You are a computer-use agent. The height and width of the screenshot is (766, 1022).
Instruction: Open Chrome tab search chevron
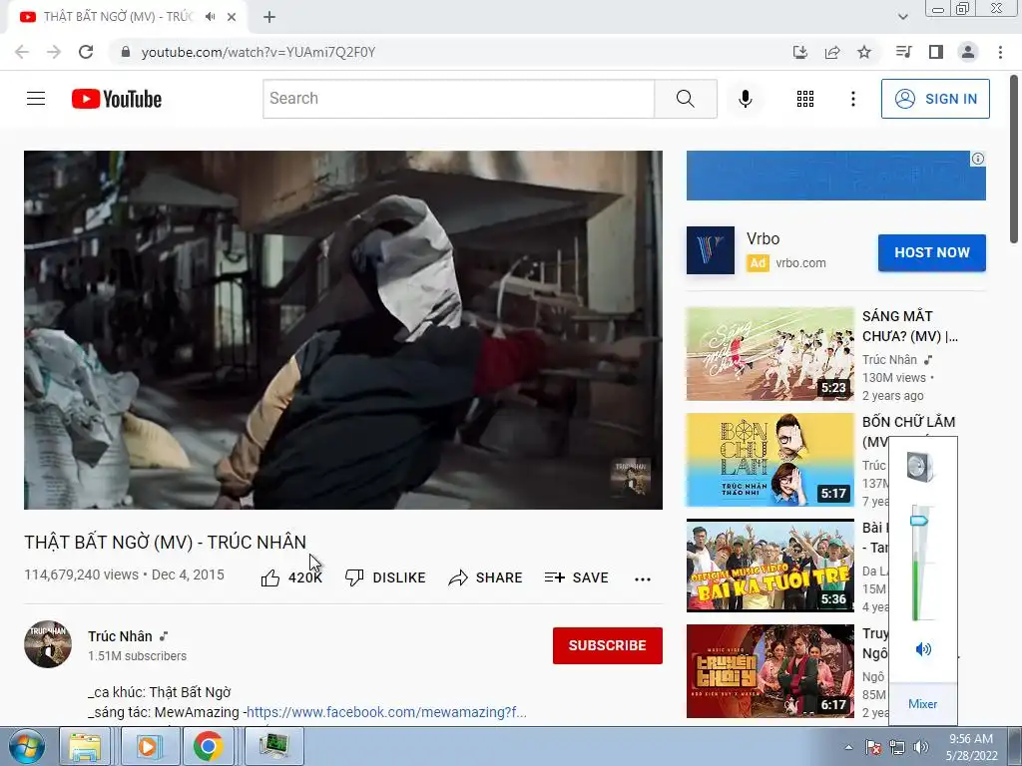coord(902,17)
